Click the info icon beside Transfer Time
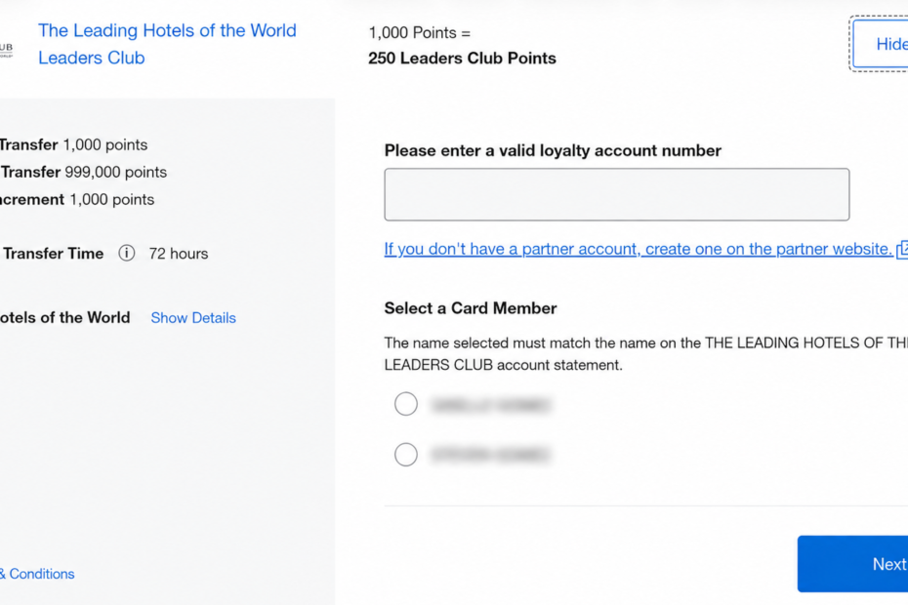908x605 pixels. point(126,253)
